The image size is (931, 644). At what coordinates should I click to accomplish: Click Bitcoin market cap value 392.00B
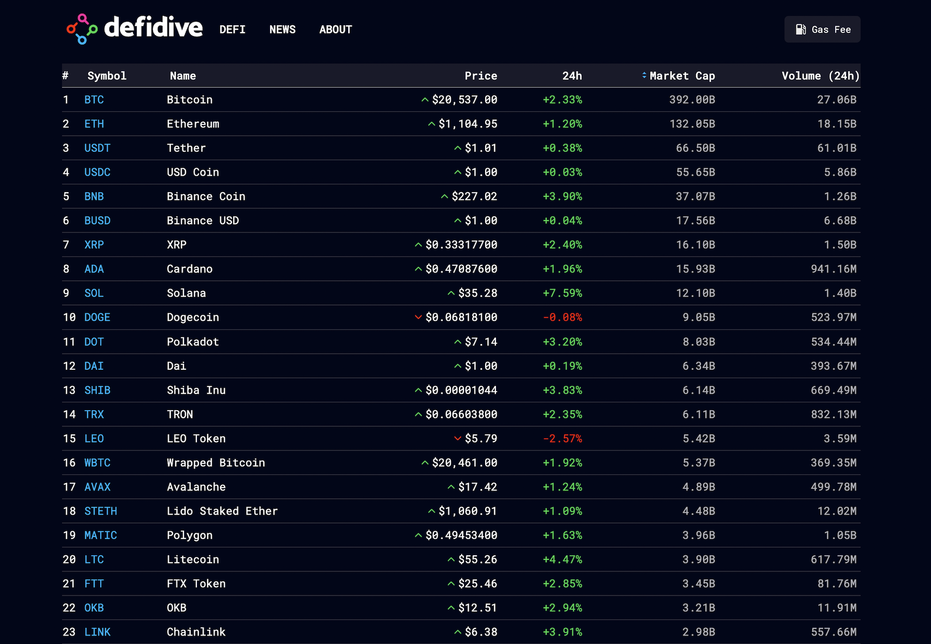click(x=692, y=100)
